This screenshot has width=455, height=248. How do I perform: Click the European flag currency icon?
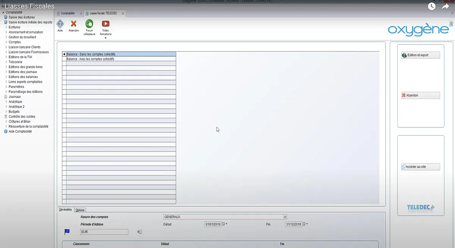click(67, 231)
